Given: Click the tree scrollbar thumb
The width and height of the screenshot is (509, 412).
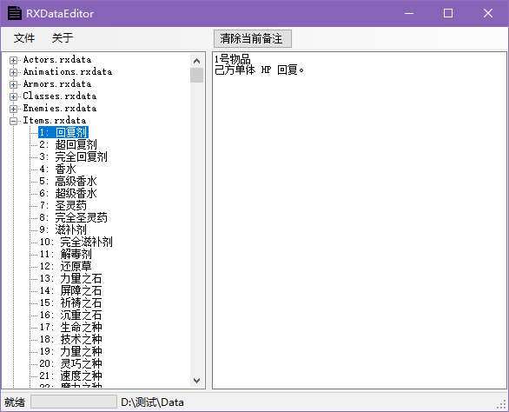Looking at the screenshot, I should 196,75.
